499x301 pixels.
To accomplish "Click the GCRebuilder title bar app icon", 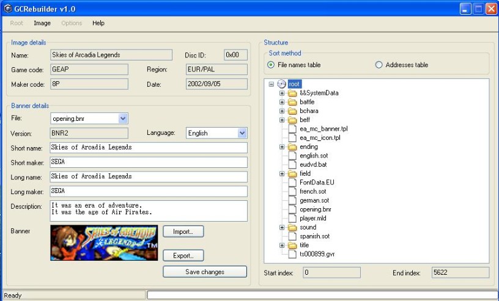I will point(7,9).
